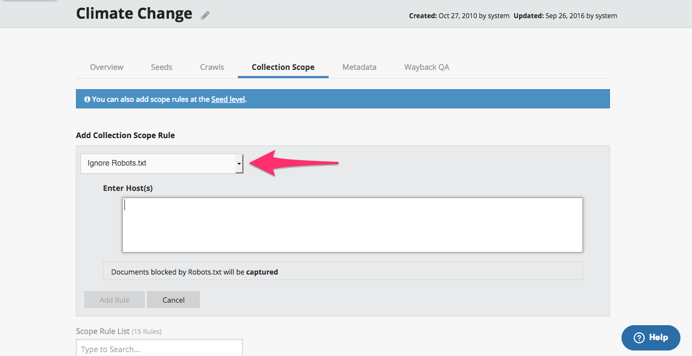Viewport: 692px width, 356px height.
Task: Click the Type to Search field
Action: [159, 349]
